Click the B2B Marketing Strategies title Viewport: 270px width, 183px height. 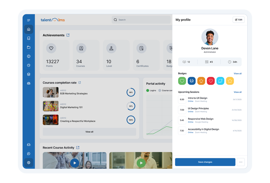click(74, 93)
